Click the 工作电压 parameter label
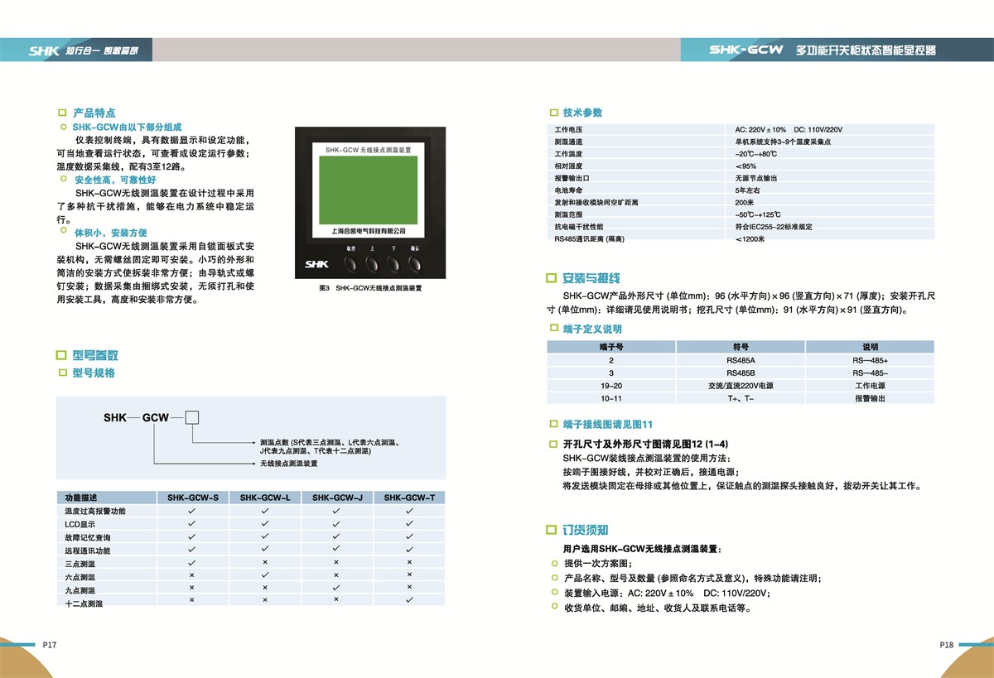The height and width of the screenshot is (678, 994). pyautogui.click(x=568, y=130)
